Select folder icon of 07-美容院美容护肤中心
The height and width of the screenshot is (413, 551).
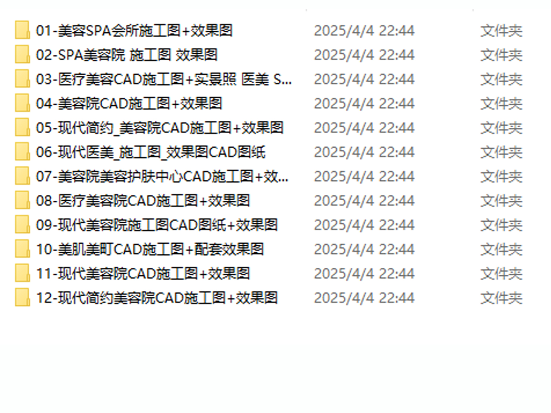pyautogui.click(x=22, y=176)
